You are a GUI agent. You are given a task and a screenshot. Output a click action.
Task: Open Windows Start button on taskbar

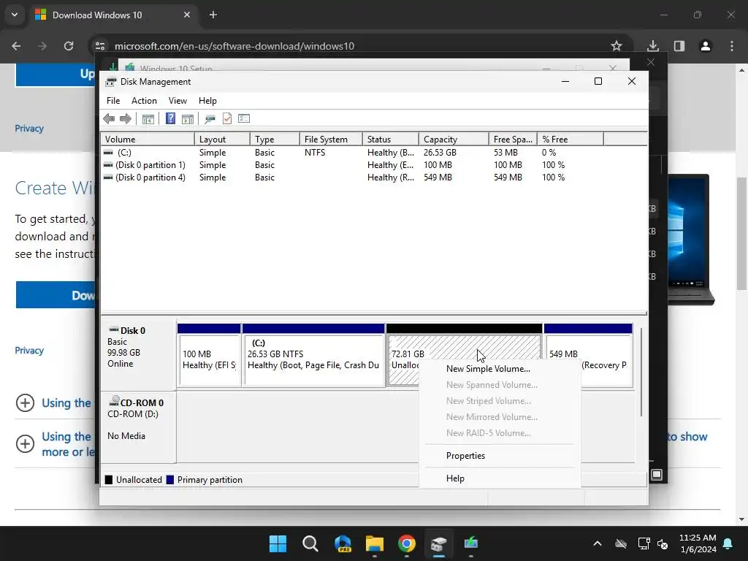[278, 543]
